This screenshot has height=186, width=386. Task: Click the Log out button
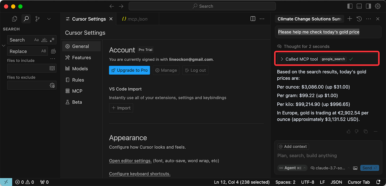195,70
